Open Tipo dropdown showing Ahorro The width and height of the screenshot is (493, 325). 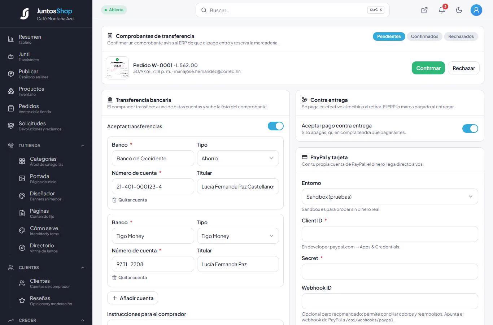click(x=238, y=158)
